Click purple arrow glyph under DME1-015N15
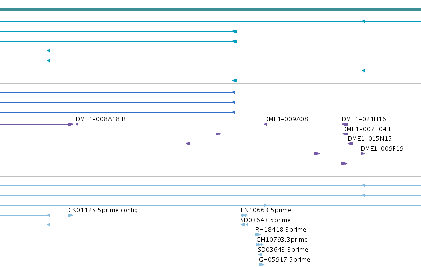Image resolution: width=421 pixels, height=267 pixels. [350, 144]
